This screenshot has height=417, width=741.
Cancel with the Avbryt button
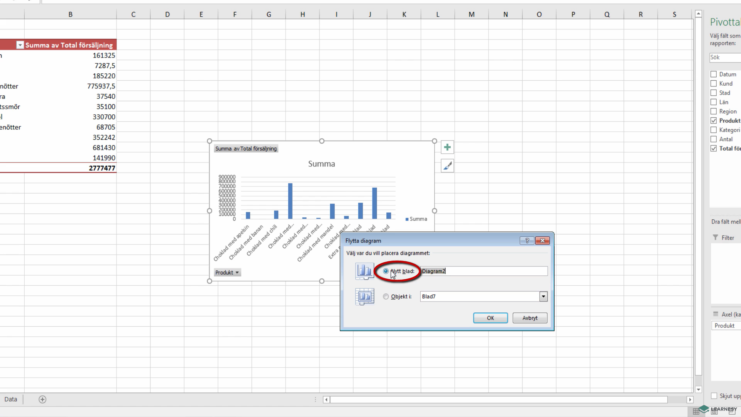click(530, 318)
